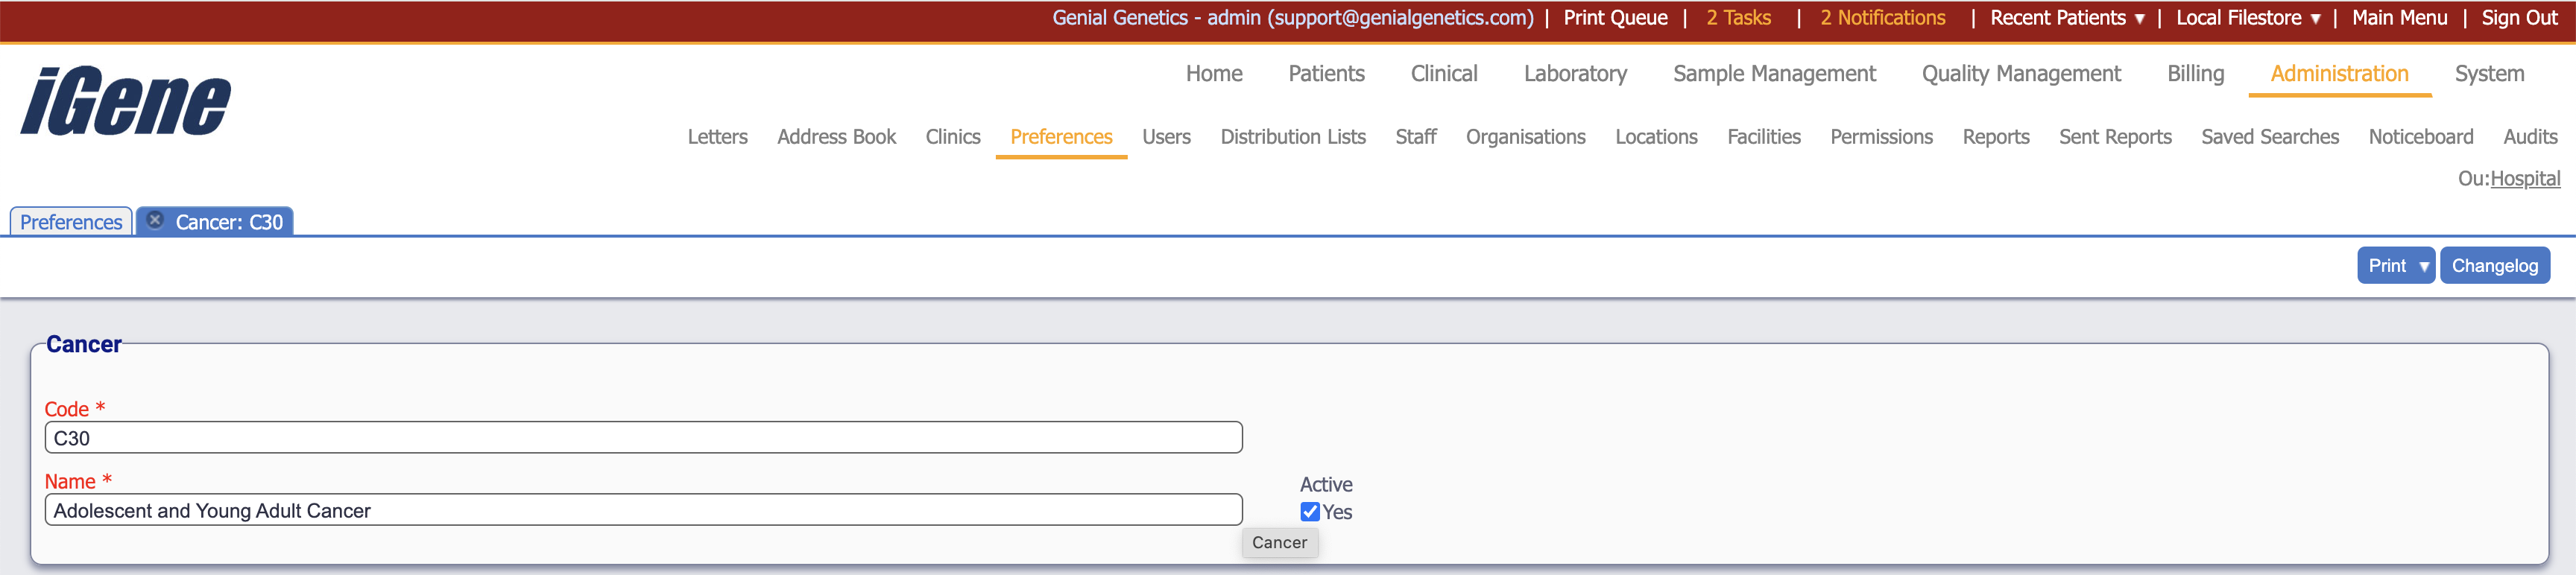
Task: Switch to the Preferences tab
Action: [x=71, y=222]
